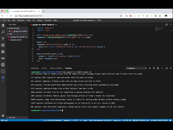Open the Help menu
The width and height of the screenshot is (173, 130).
(x=55, y=20)
